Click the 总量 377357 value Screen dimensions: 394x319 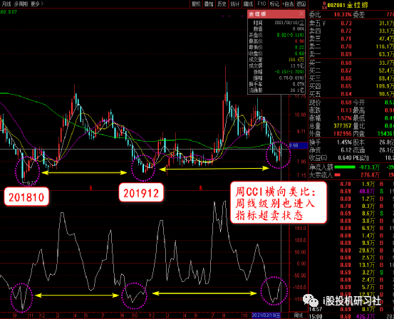pos(343,126)
